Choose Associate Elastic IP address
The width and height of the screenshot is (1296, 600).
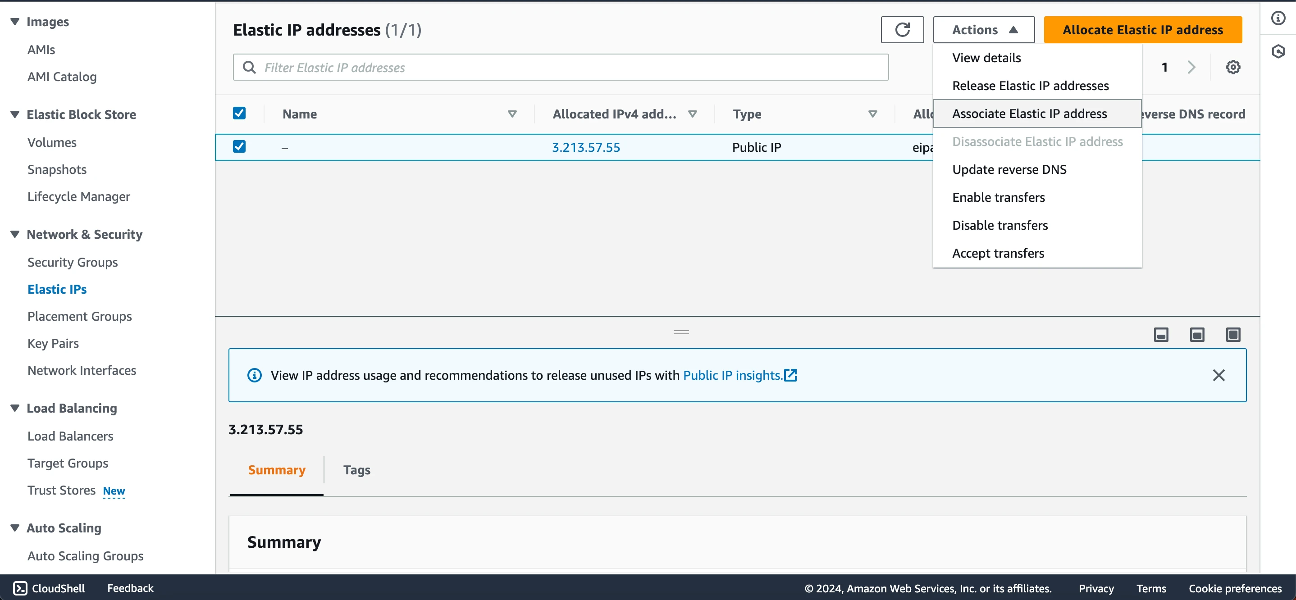[x=1037, y=114]
